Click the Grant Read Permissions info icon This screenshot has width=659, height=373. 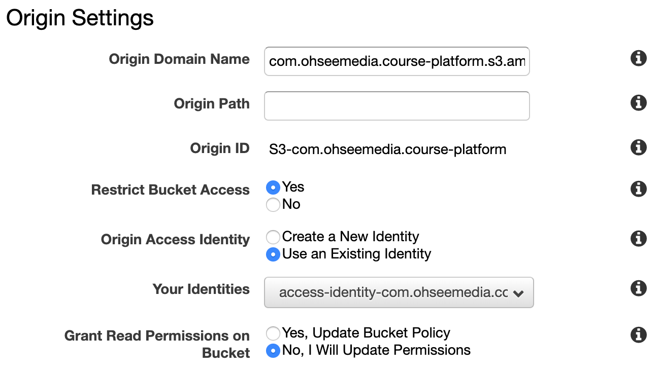tap(638, 335)
